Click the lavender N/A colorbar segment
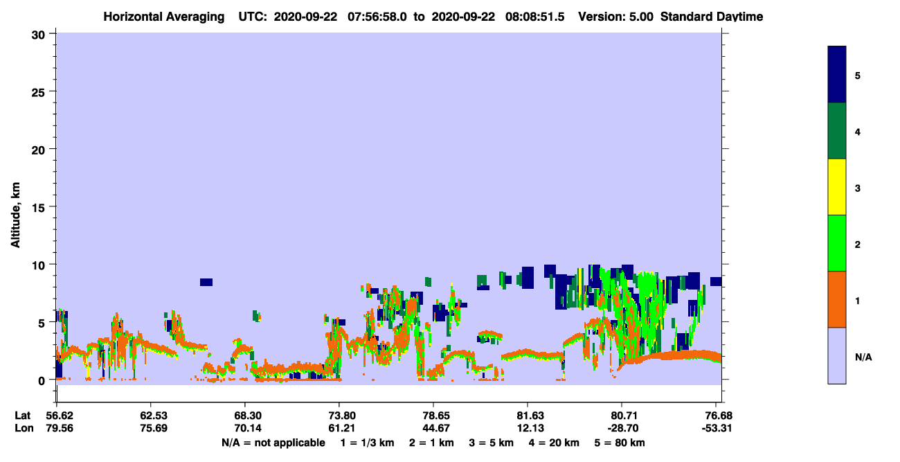 [x=837, y=355]
